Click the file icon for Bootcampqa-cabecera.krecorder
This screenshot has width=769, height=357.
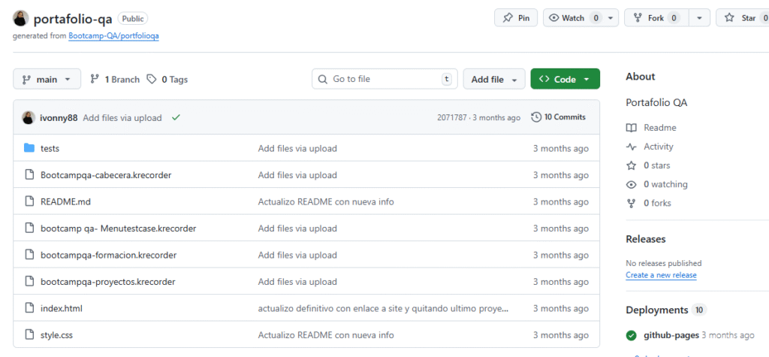tap(29, 174)
